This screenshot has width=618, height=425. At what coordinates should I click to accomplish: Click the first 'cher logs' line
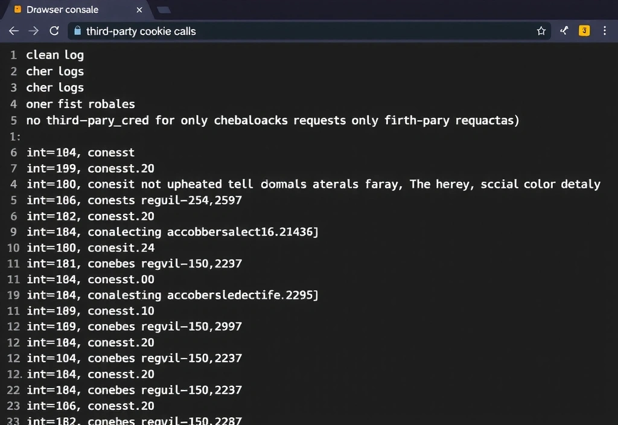click(x=55, y=71)
